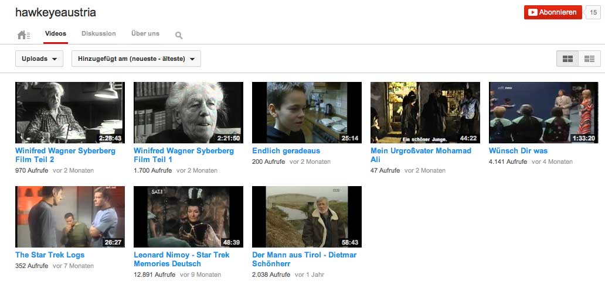Open the Hinzugefügt am sort dropdown
Viewport: 605px width, 285px height.
click(136, 59)
